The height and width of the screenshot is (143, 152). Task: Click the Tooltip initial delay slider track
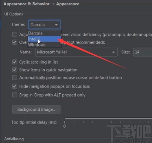point(108,118)
